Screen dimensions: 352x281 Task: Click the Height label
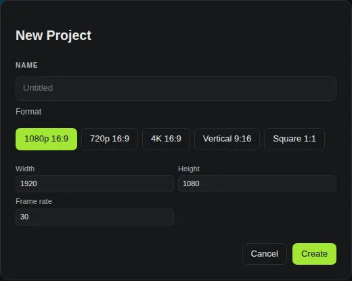189,169
